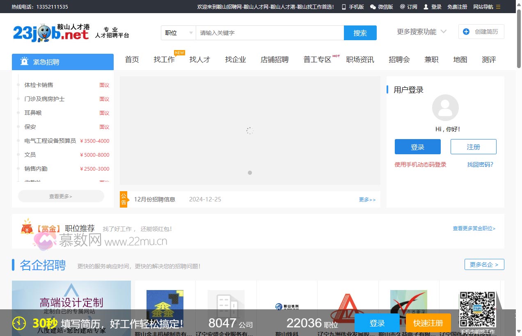The height and width of the screenshot is (336, 522).
Task: Click the person icon next to 登录
Action: (426, 7)
